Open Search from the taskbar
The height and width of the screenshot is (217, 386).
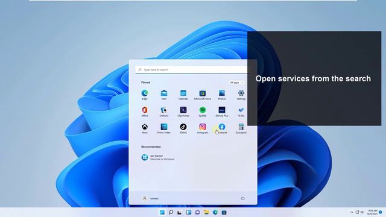point(171,212)
